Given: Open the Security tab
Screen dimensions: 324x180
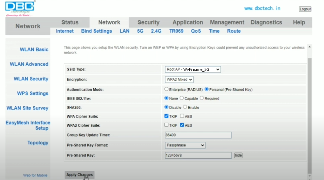Looking at the screenshot, I should [x=148, y=22].
